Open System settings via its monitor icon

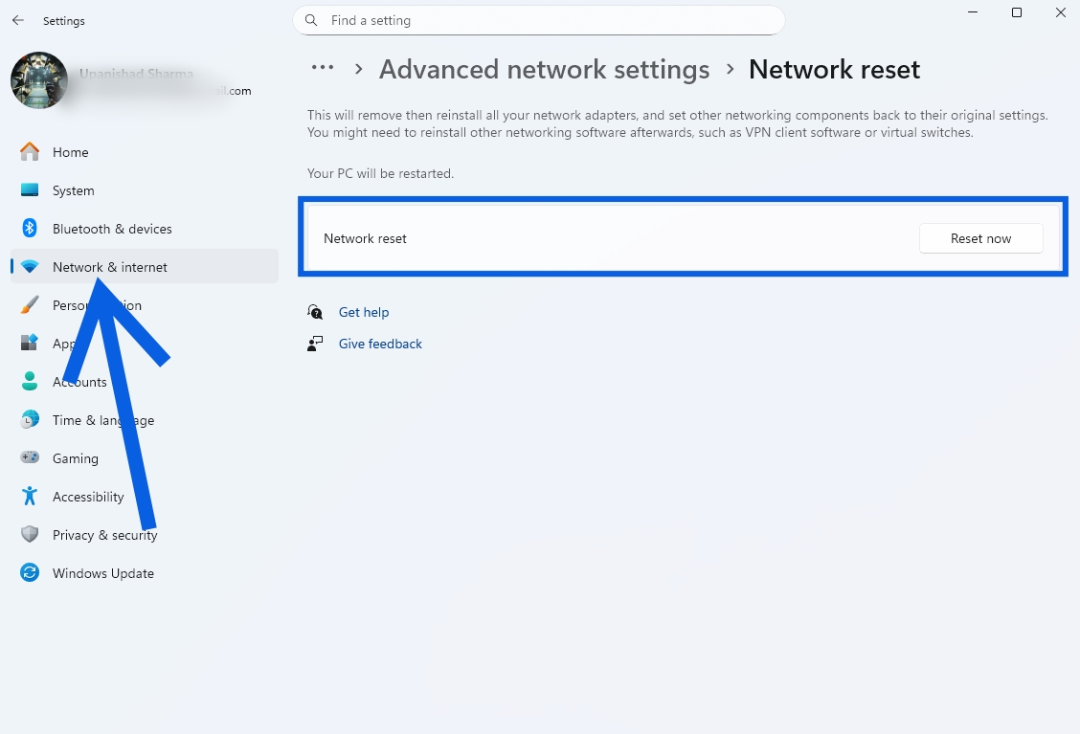pyautogui.click(x=29, y=189)
